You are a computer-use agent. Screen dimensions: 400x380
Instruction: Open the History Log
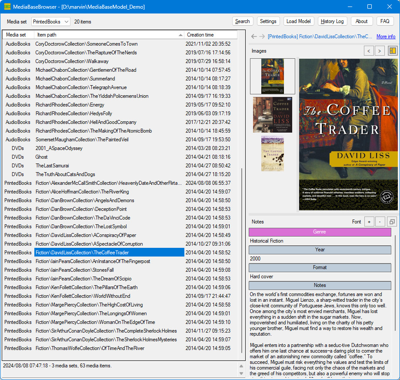332,21
